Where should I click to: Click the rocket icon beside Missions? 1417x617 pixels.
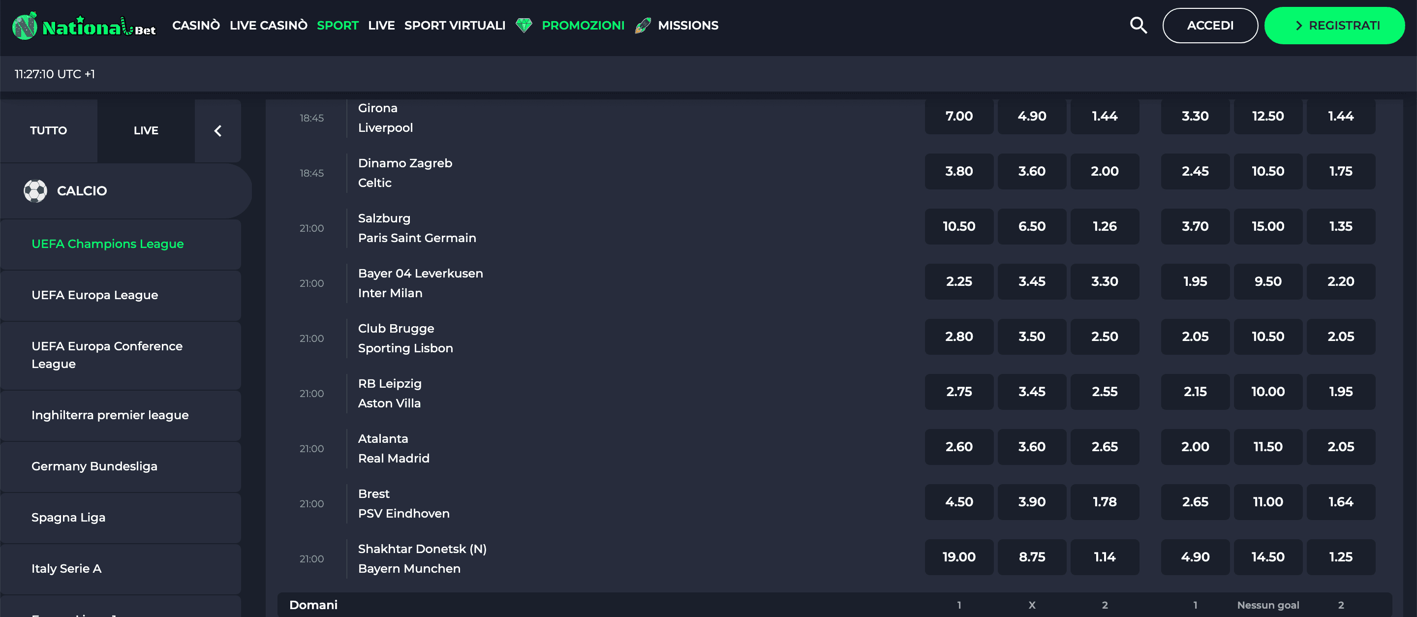pos(642,25)
